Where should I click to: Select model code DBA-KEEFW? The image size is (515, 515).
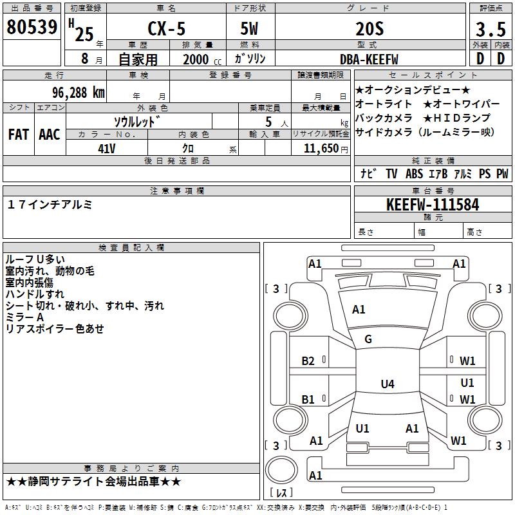click(369, 59)
